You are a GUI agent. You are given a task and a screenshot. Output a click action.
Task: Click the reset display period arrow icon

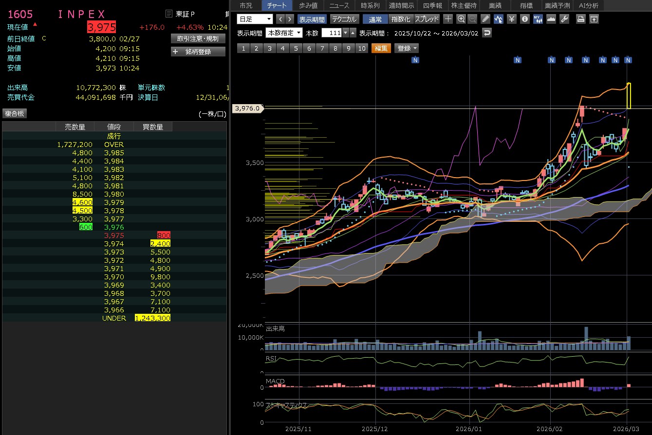tap(487, 33)
